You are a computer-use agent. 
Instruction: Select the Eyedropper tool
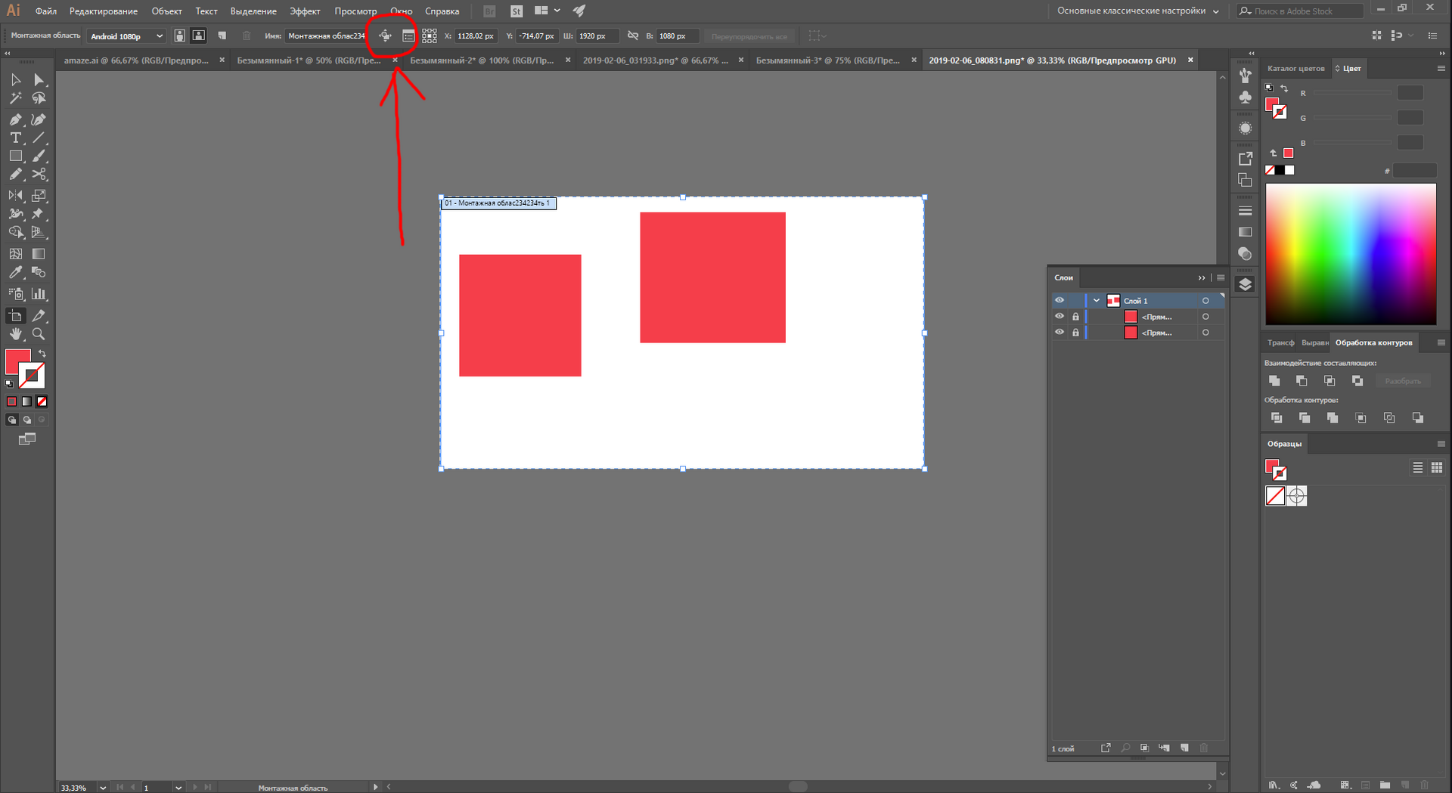pyautogui.click(x=15, y=272)
